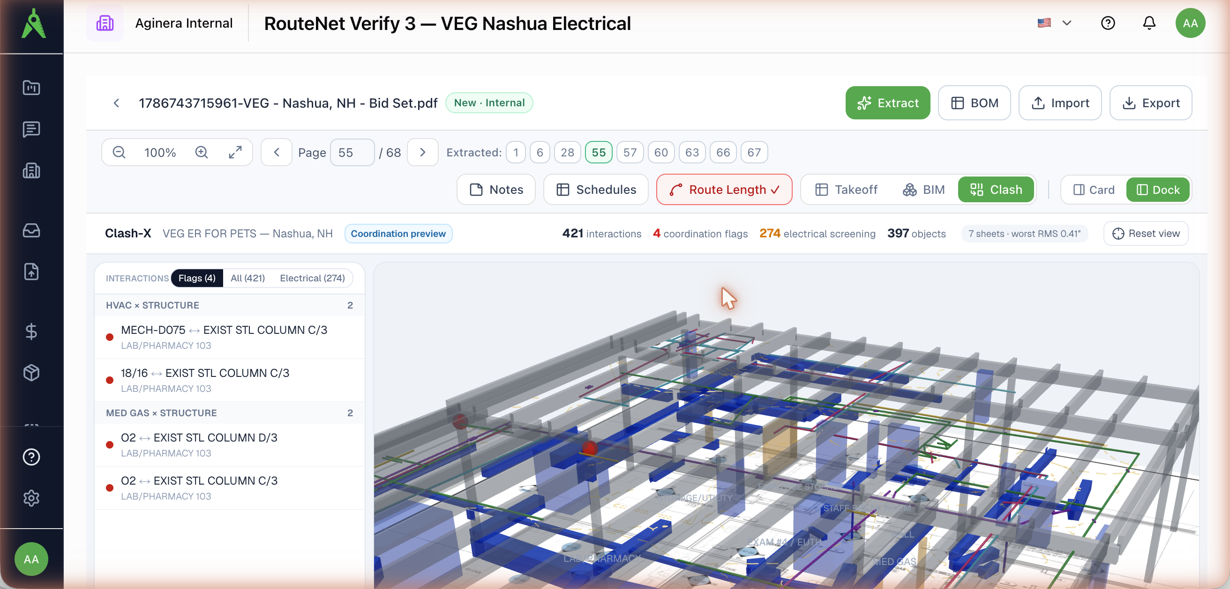1230x589 pixels.
Task: Click the sidebar AA user avatar
Action: (31, 559)
